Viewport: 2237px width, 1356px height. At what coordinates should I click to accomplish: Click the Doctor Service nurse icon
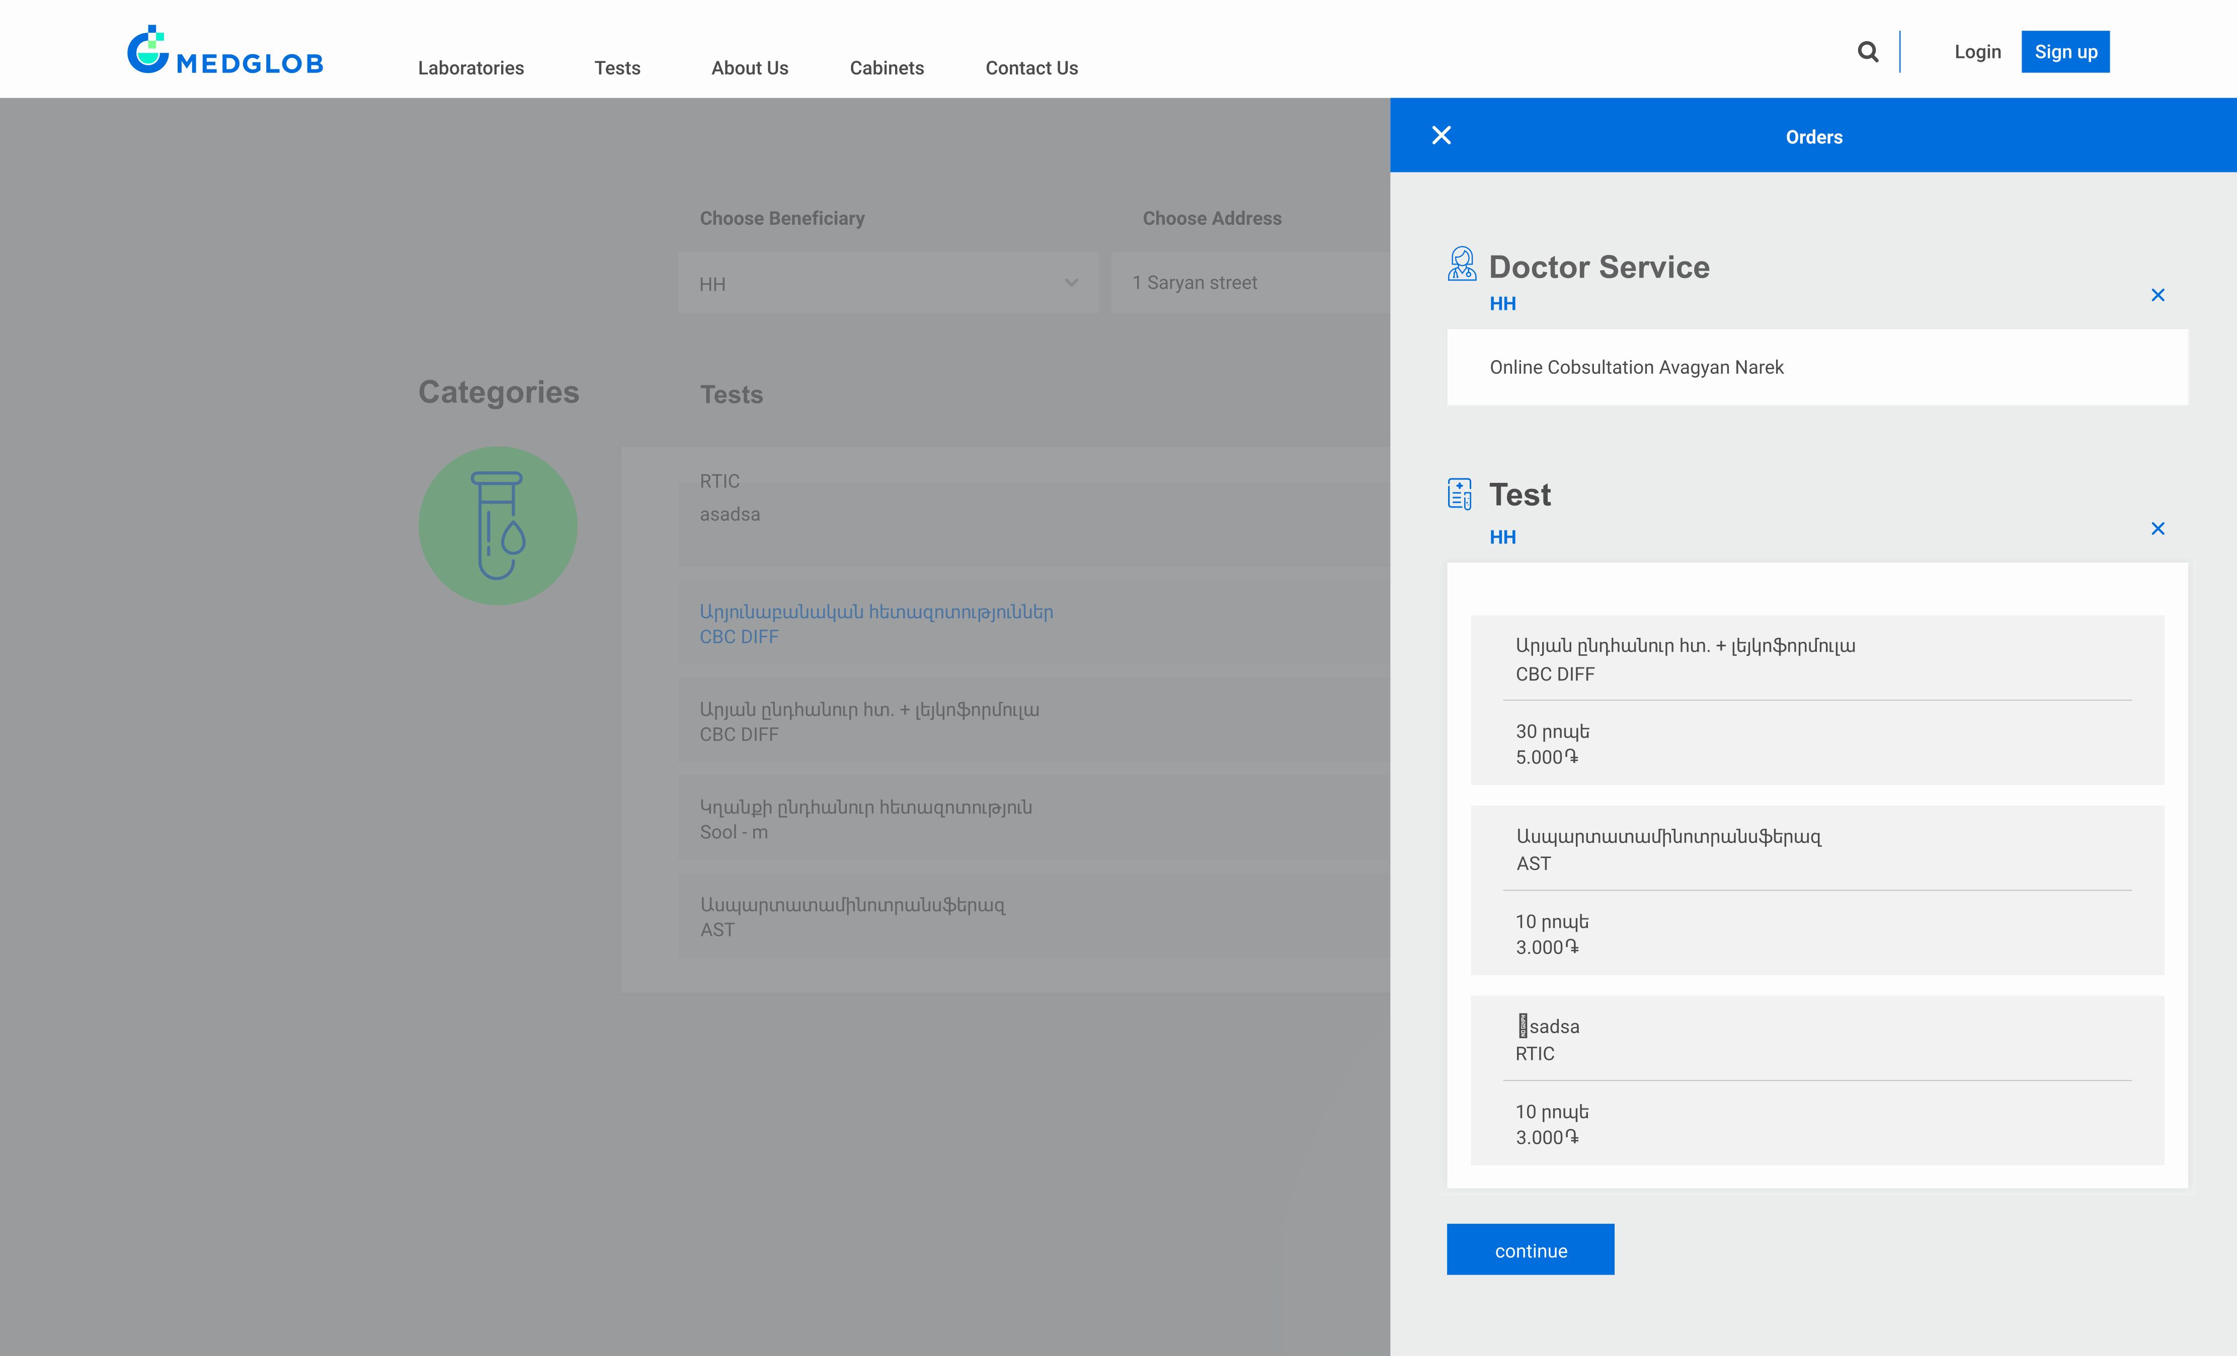[x=1461, y=264]
